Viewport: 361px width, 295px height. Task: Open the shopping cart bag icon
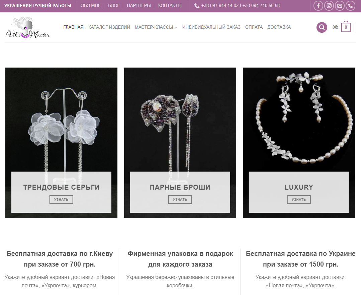point(346,27)
